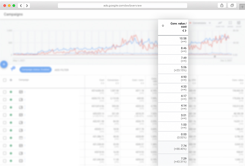Click the green status dot of third campaign
This screenshot has height=167, width=245.
(x=11, y=107)
